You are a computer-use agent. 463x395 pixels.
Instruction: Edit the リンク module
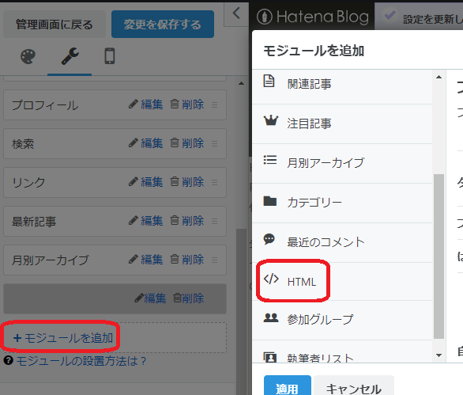(x=146, y=182)
